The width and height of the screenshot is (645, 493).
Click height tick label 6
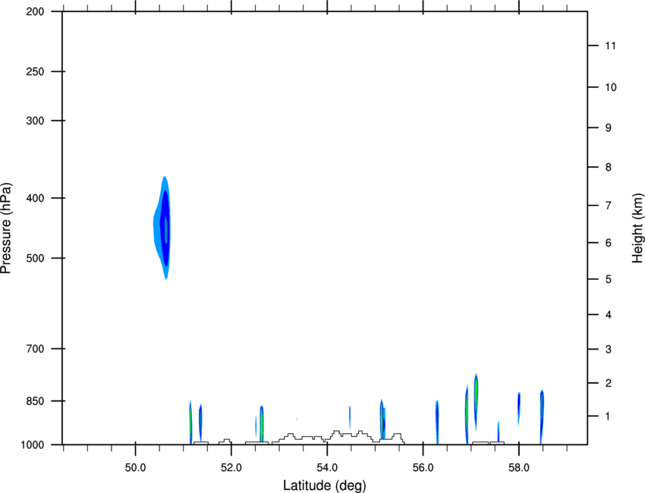[609, 243]
